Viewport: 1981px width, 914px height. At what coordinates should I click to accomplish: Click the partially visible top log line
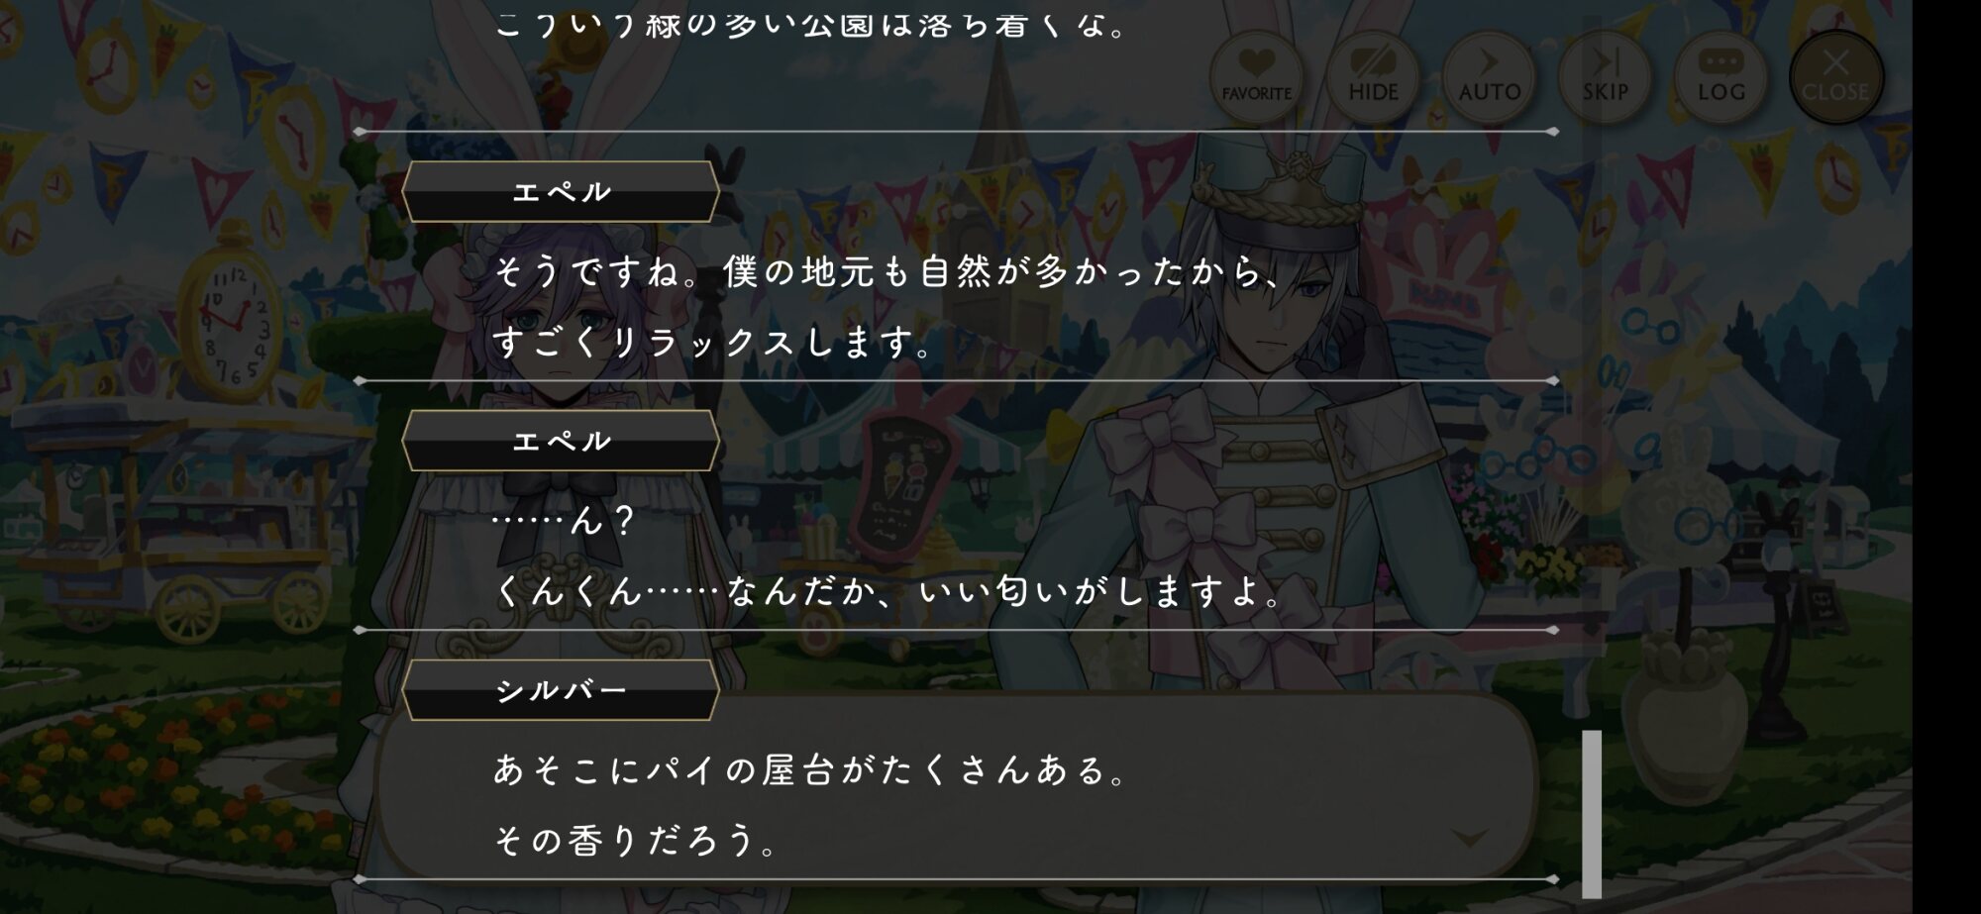(x=810, y=22)
